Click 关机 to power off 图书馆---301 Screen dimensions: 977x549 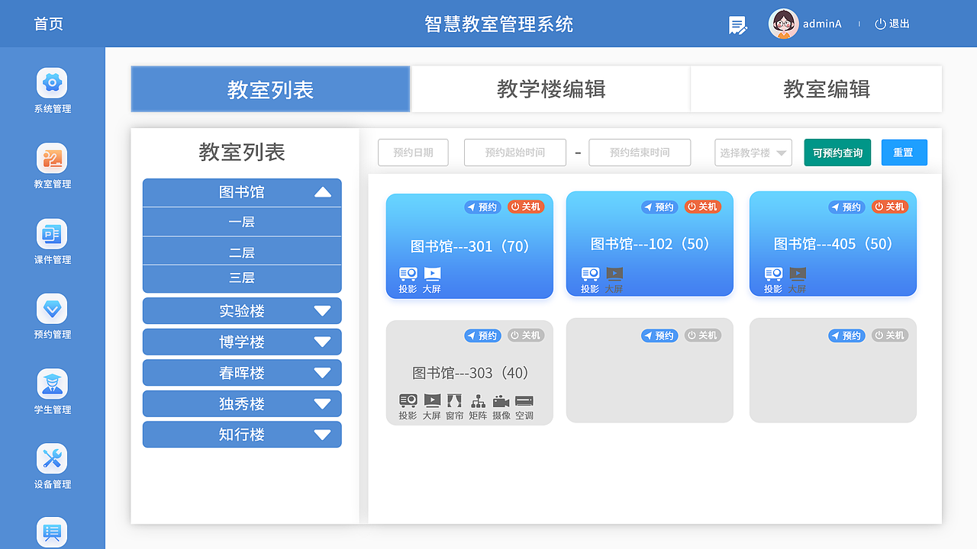click(x=525, y=207)
